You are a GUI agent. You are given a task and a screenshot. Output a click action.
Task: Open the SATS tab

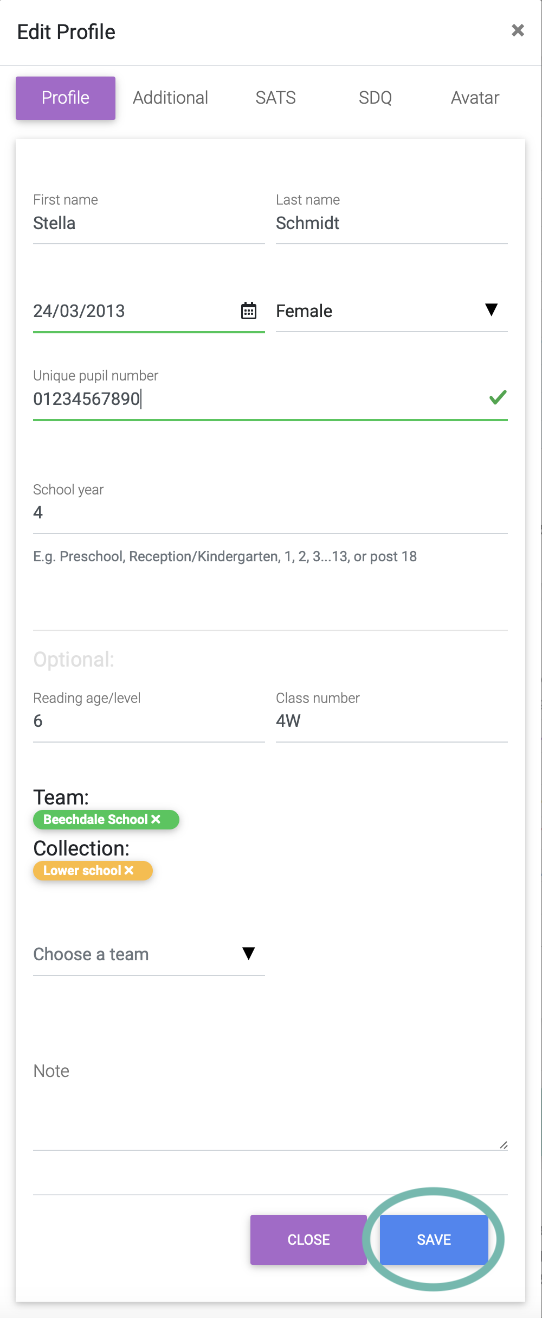coord(275,98)
